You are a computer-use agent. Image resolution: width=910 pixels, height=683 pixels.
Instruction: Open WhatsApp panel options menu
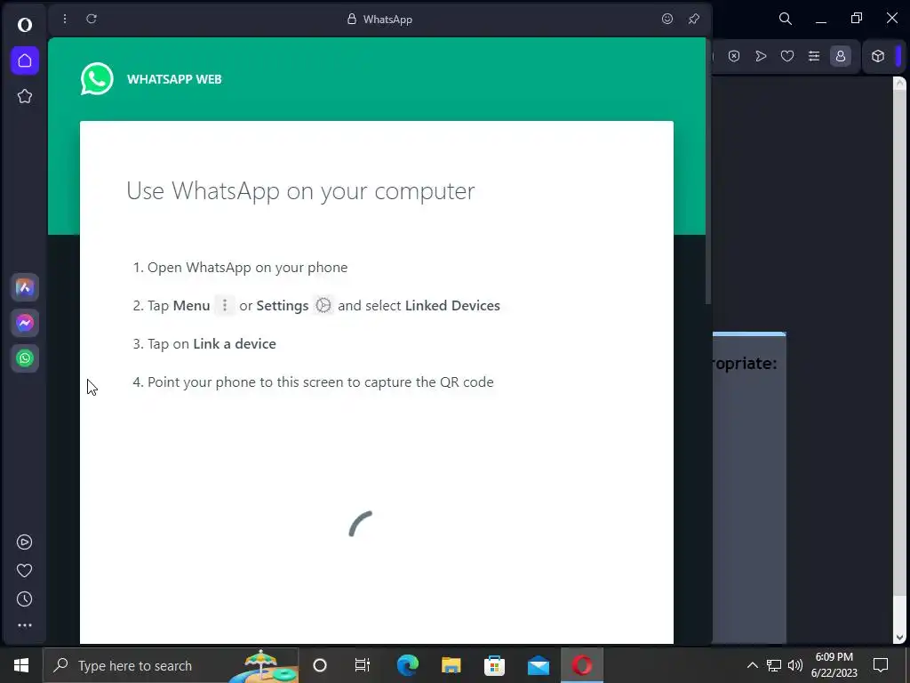(65, 20)
